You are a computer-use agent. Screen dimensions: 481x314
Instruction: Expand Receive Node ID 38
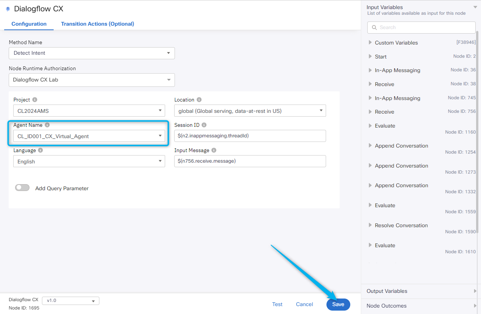[x=370, y=84]
